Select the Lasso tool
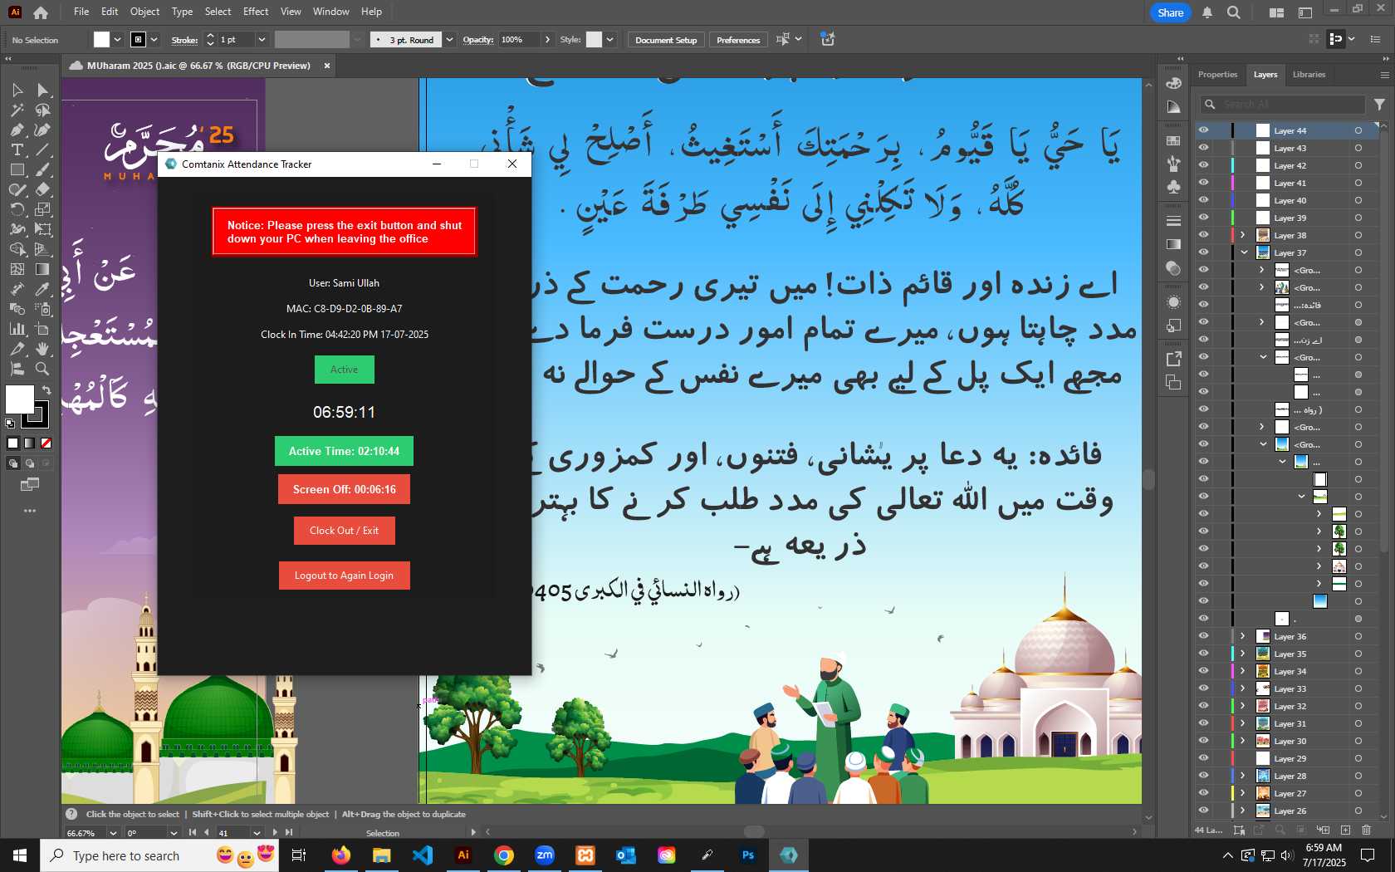Screen dimensions: 1395x872 tap(42, 110)
